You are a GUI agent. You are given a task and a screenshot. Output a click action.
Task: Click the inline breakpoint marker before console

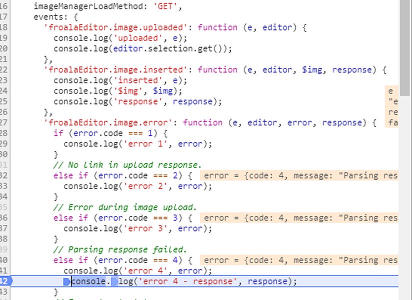67,282
